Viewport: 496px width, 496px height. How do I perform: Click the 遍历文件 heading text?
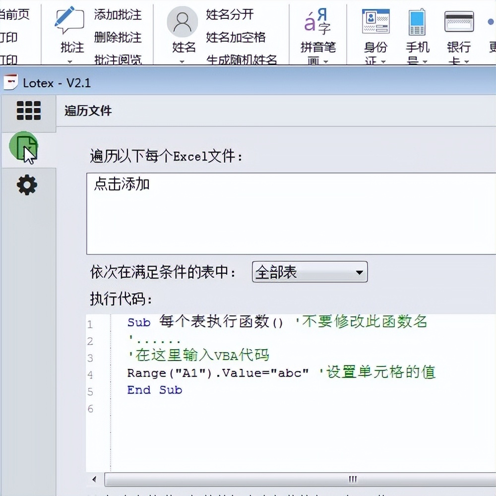(88, 111)
